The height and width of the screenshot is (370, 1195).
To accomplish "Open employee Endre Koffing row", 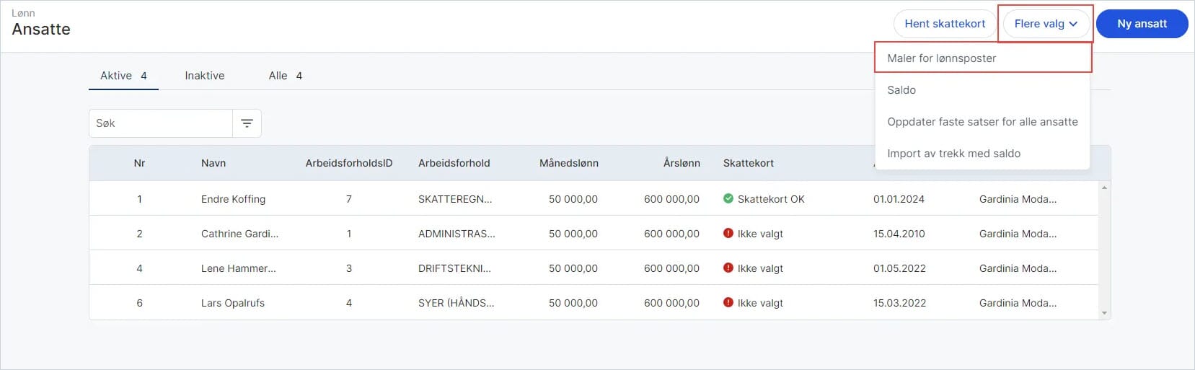I will 594,198.
